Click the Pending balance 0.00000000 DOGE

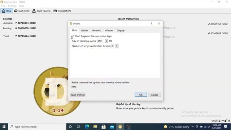(x=26, y=28)
